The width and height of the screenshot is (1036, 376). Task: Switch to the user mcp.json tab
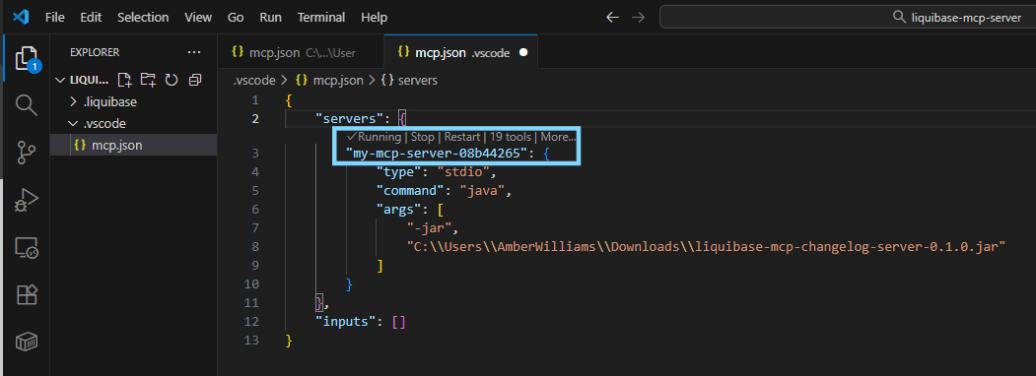pos(301,53)
